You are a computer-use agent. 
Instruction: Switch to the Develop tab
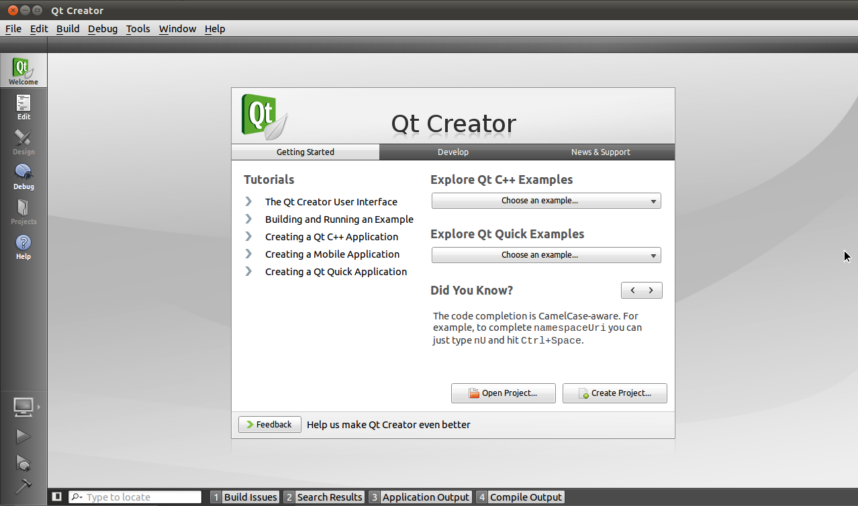452,152
